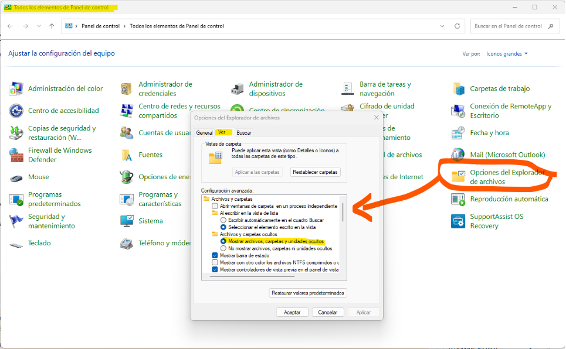Open Barra de tareas y navegación icon
This screenshot has width=566, height=349.
348,88
